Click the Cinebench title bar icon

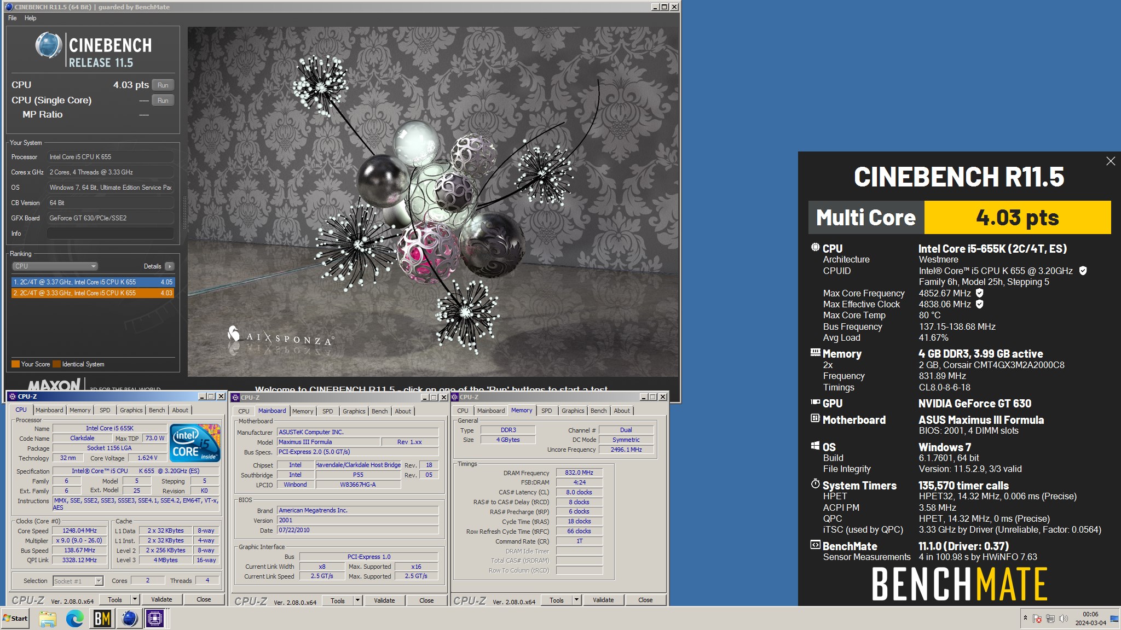point(9,7)
